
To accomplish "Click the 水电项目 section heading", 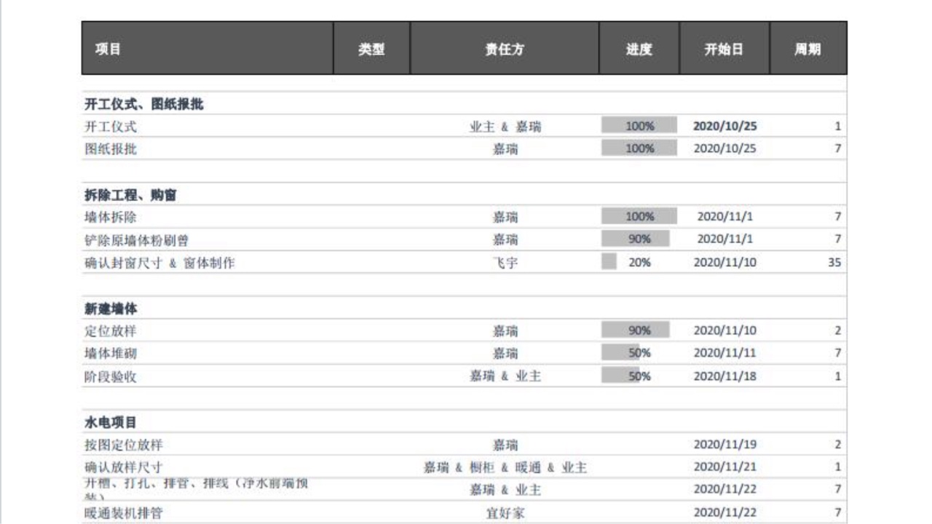I will click(111, 422).
